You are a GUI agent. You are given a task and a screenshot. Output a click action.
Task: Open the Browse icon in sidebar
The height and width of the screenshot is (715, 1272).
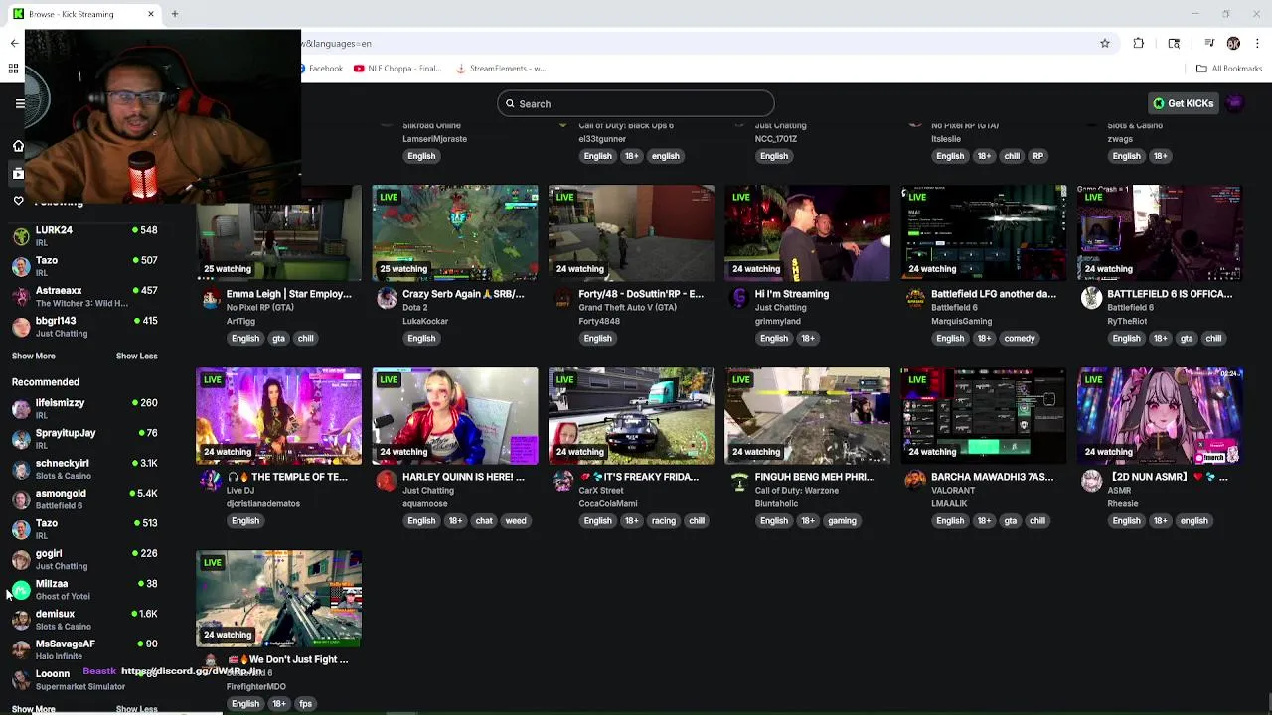point(18,174)
